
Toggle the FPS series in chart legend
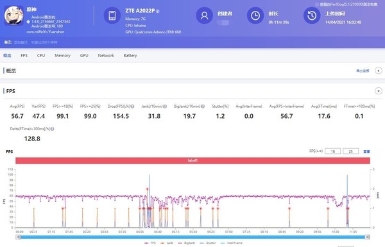point(150,243)
